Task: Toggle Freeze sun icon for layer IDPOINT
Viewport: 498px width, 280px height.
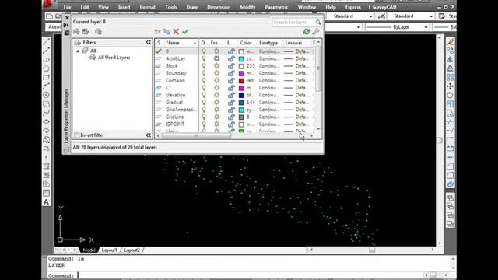Action: click(x=216, y=124)
